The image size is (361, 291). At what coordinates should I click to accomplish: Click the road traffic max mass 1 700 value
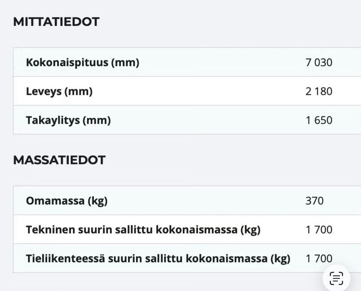click(319, 259)
